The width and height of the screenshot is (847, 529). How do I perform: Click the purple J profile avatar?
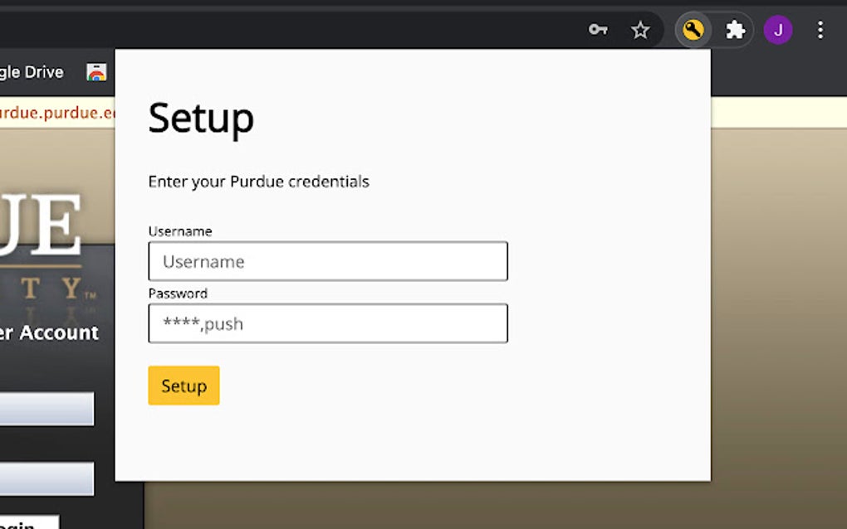pyautogui.click(x=778, y=30)
